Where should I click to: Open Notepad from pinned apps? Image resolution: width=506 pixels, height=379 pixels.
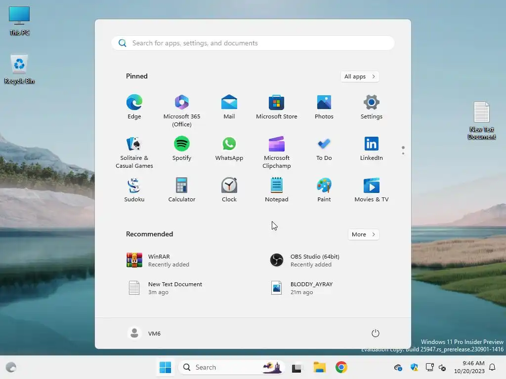[x=277, y=190]
